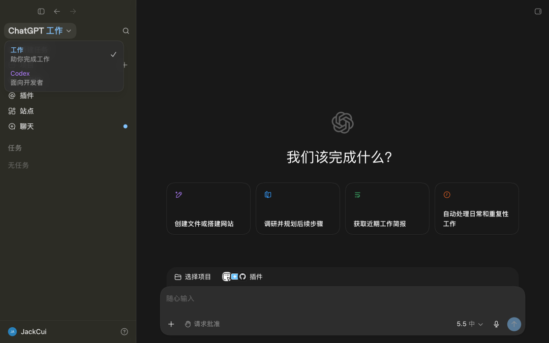This screenshot has width=549, height=343.
Task: Click the chat bubble icon in sidebar
Action: (12, 127)
